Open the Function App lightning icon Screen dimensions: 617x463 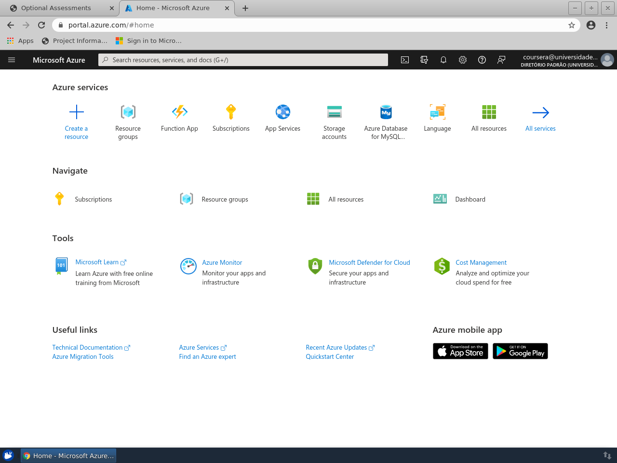tap(180, 112)
